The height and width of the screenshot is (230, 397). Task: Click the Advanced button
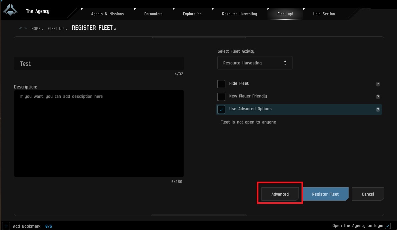coord(280,194)
